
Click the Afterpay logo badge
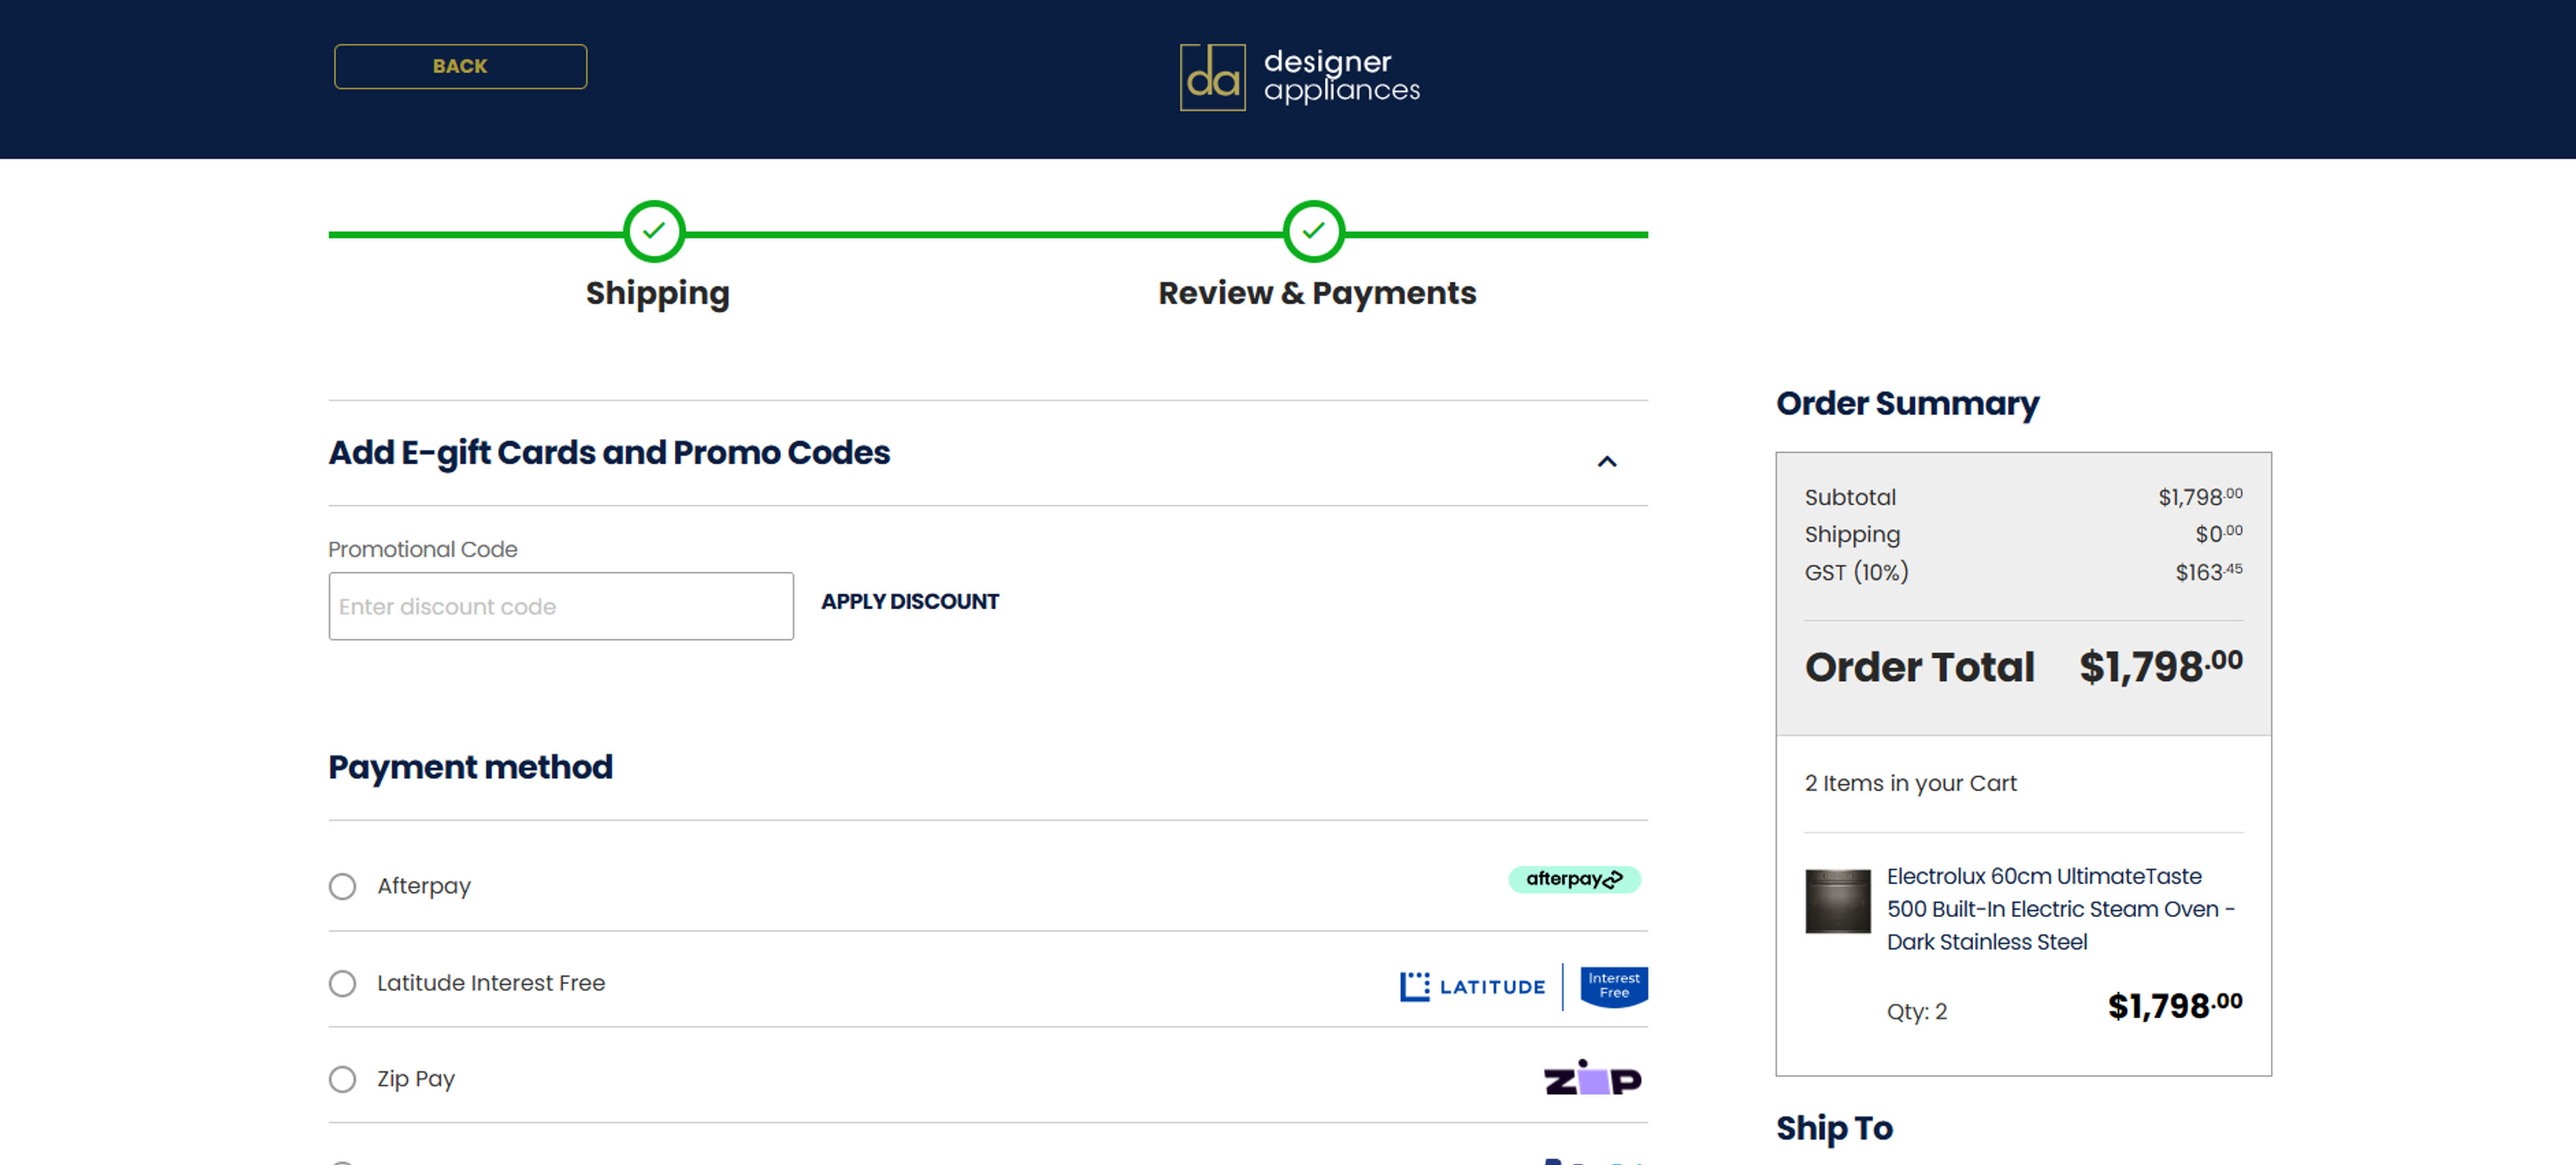click(1574, 879)
